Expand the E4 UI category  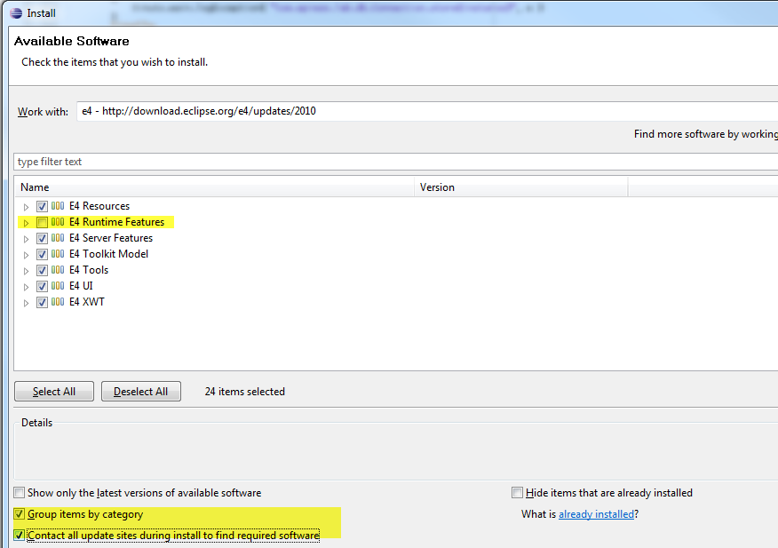tap(27, 286)
